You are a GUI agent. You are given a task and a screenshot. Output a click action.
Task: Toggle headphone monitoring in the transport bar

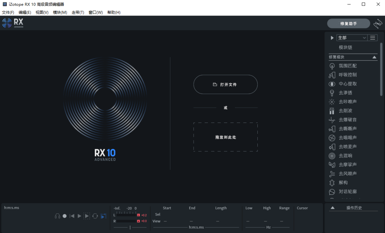point(57,216)
